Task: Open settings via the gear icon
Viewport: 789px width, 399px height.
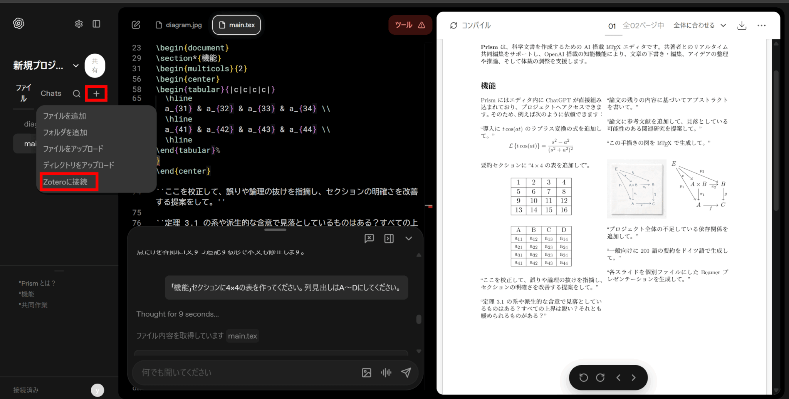Action: pyautogui.click(x=79, y=24)
